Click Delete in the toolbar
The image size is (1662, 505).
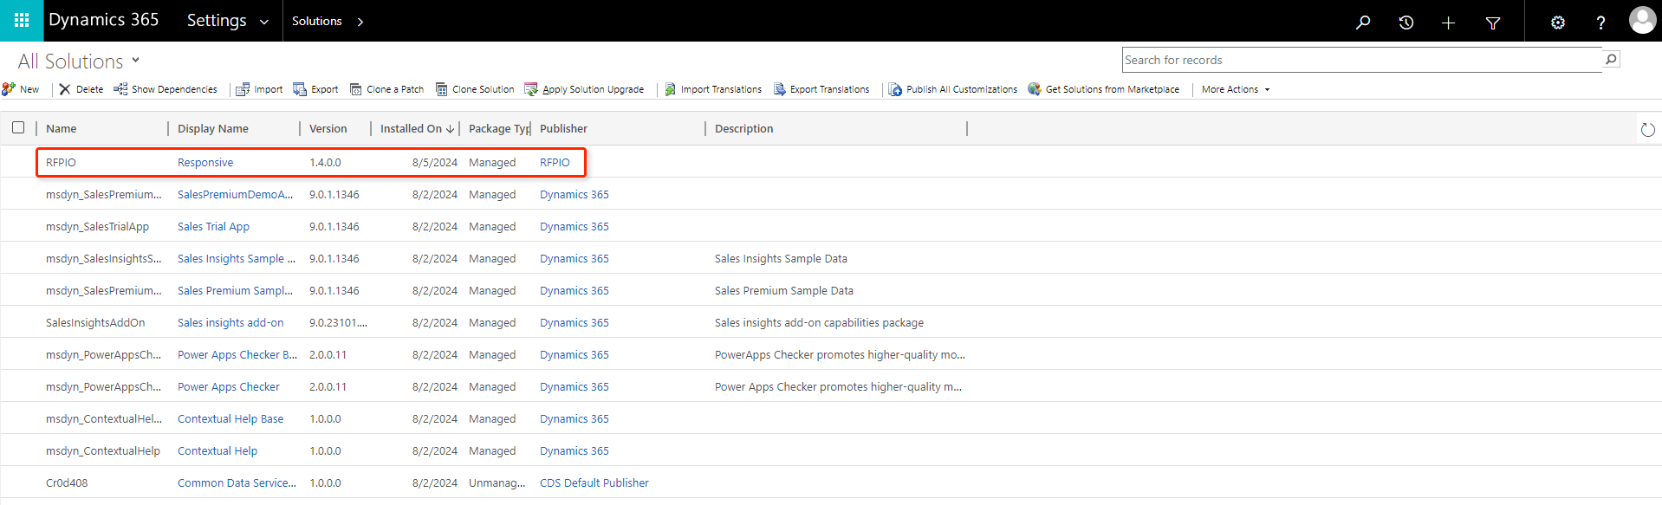81,89
